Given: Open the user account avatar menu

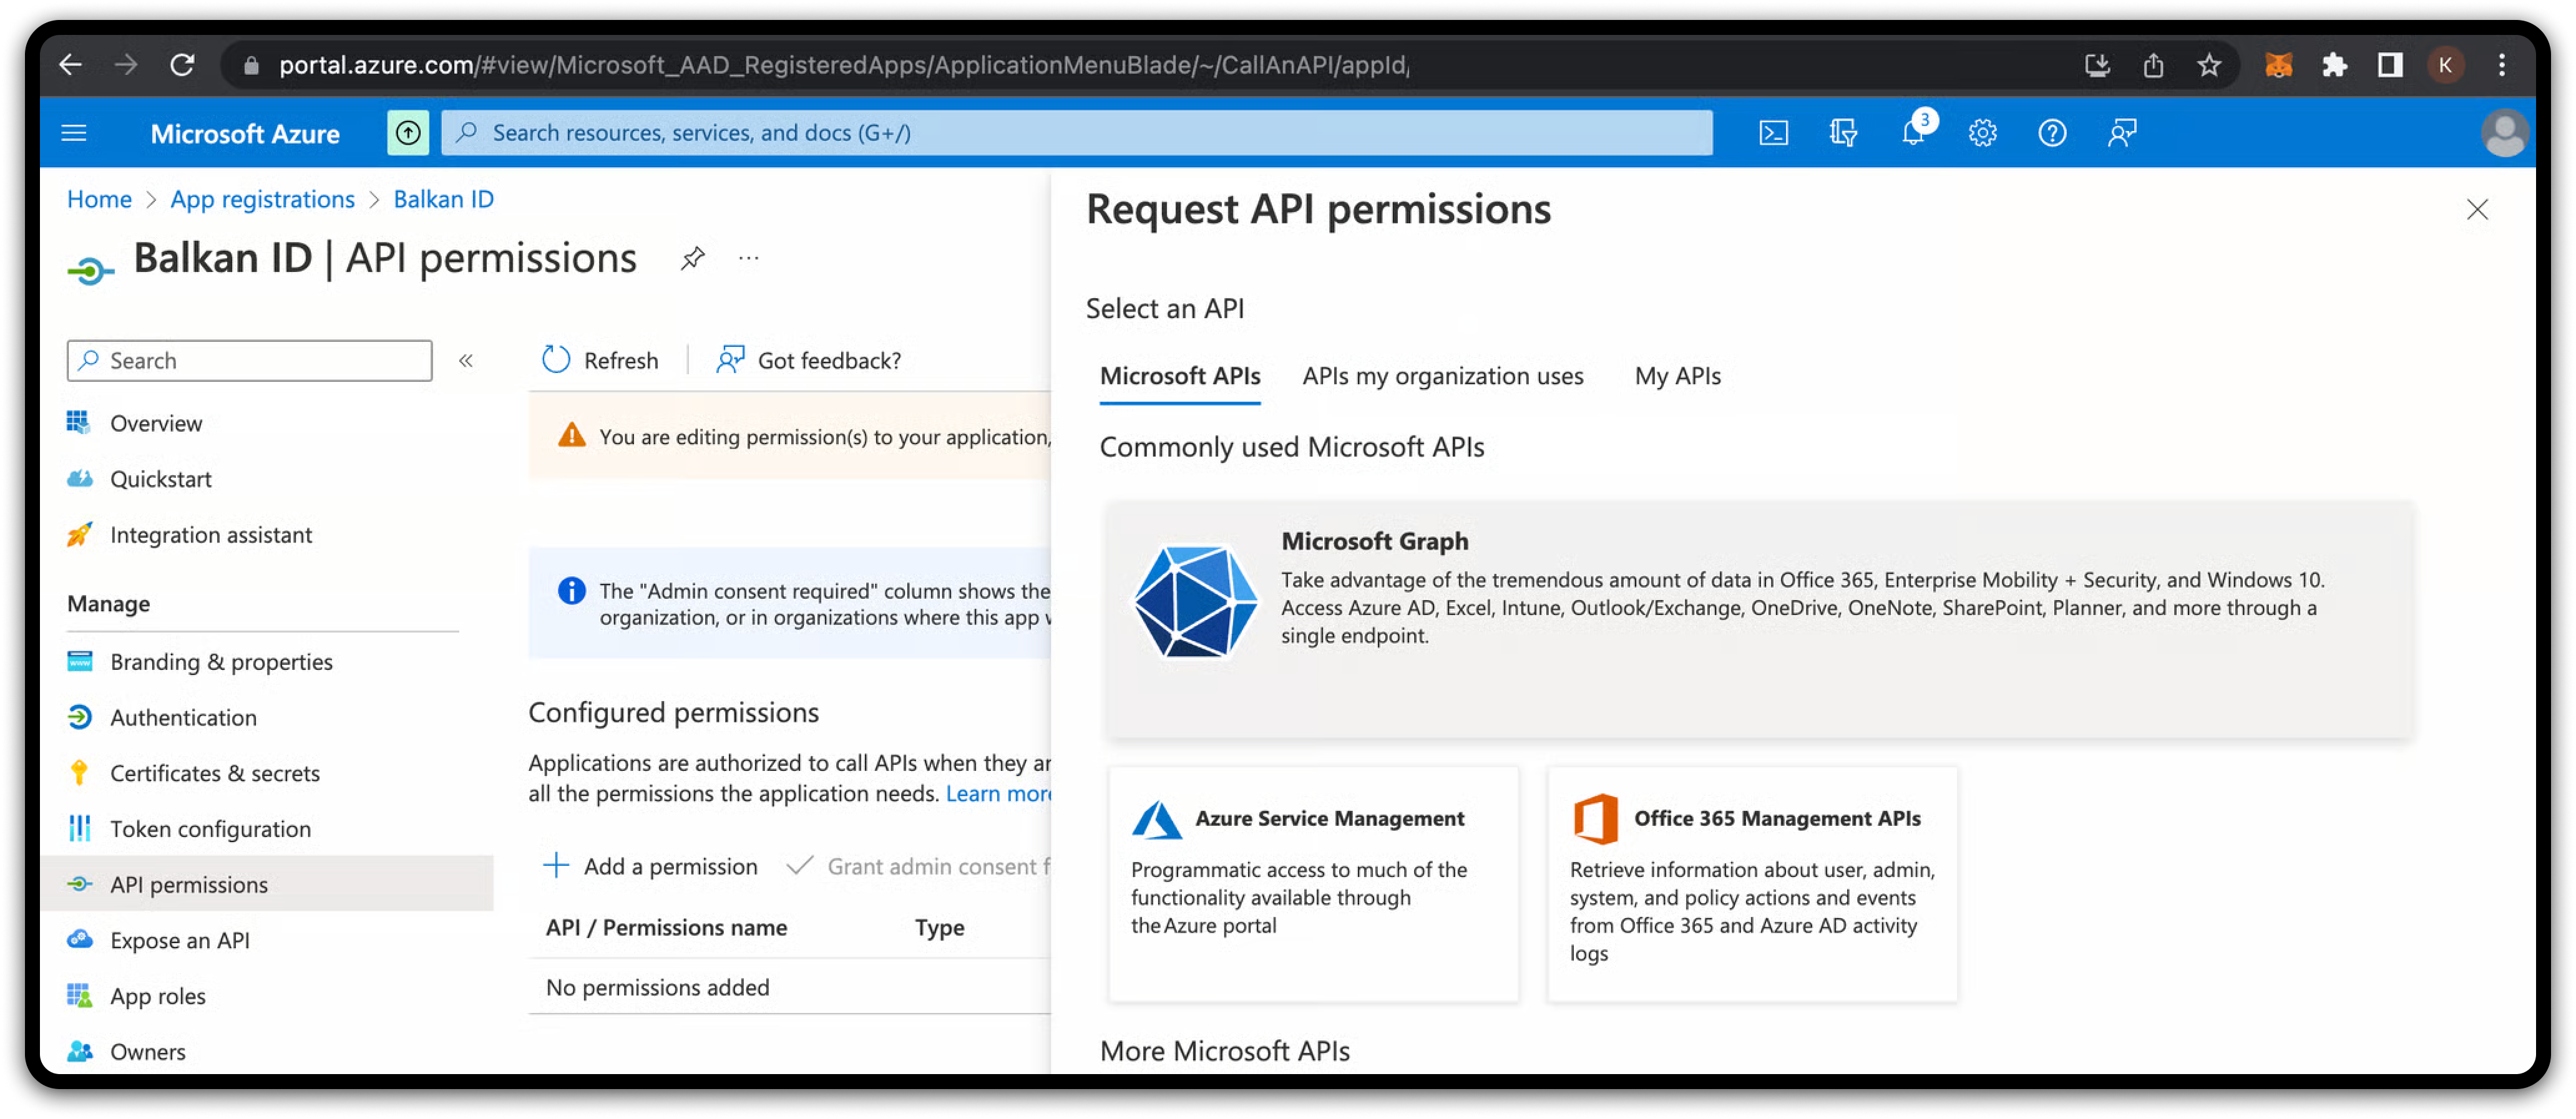Looking at the screenshot, I should coord(2504,133).
